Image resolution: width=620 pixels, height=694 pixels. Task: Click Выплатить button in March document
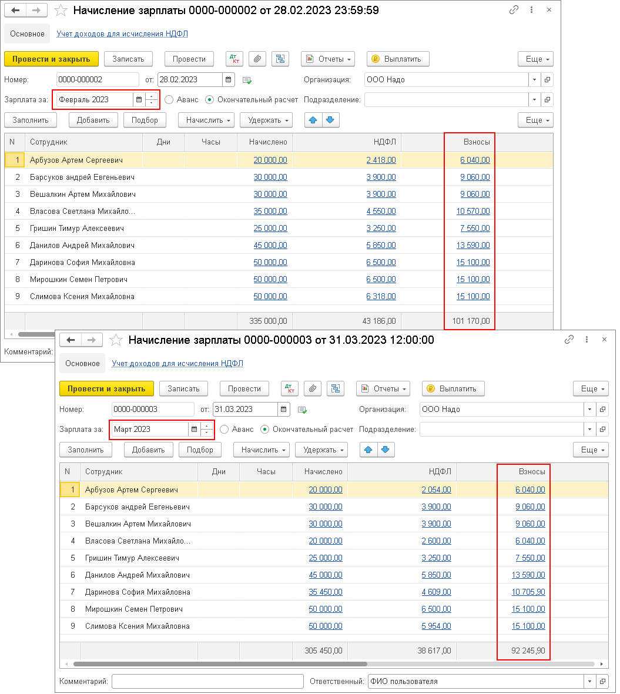453,388
